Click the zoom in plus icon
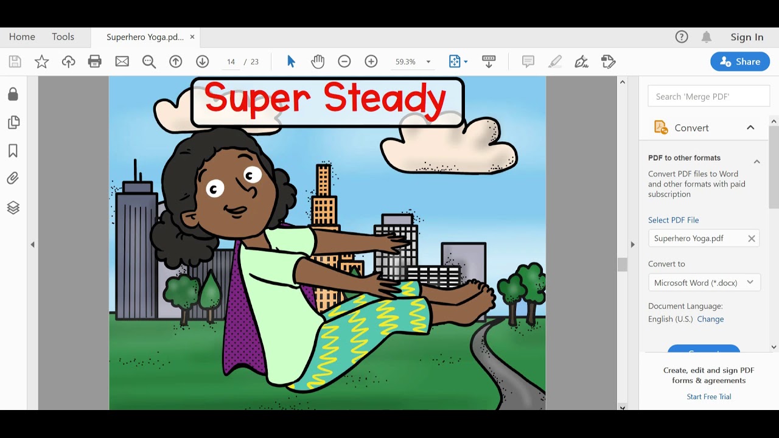779x438 pixels. point(371,61)
